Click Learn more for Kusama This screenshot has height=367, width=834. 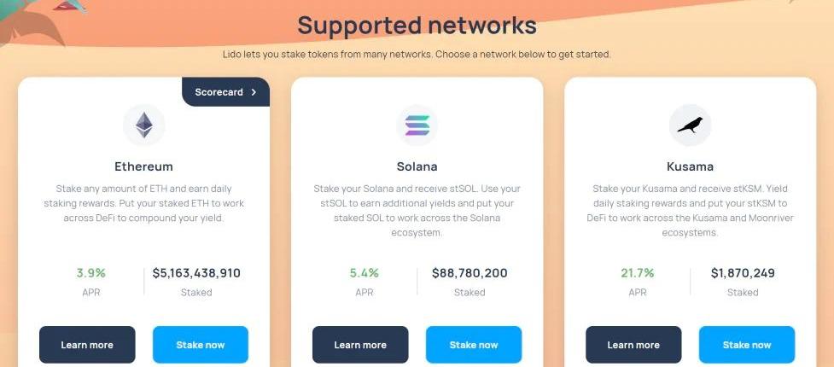coord(633,345)
